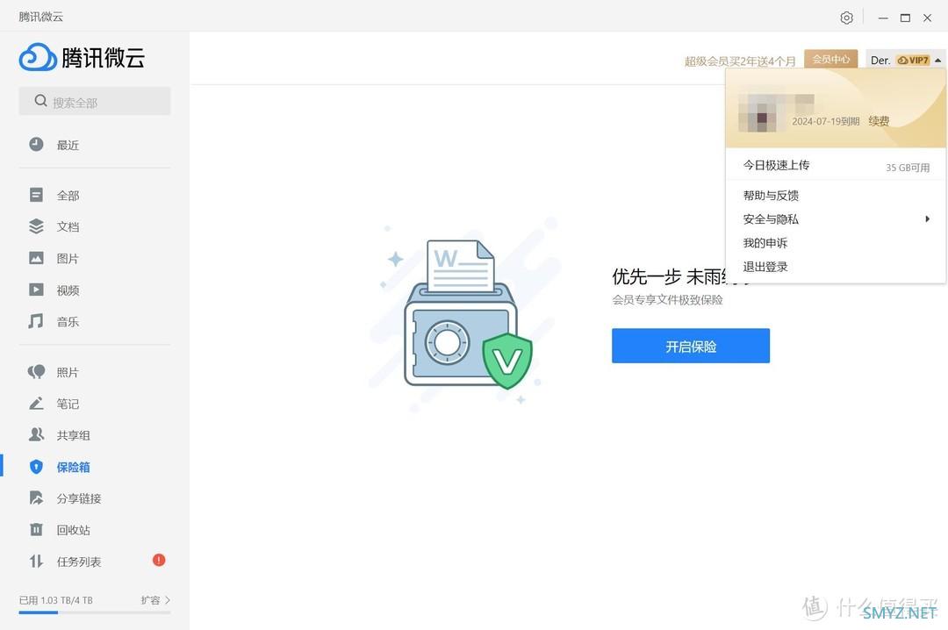The width and height of the screenshot is (948, 630).
Task: Open 最近 clock icon in sidebar
Action: pyautogui.click(x=36, y=144)
